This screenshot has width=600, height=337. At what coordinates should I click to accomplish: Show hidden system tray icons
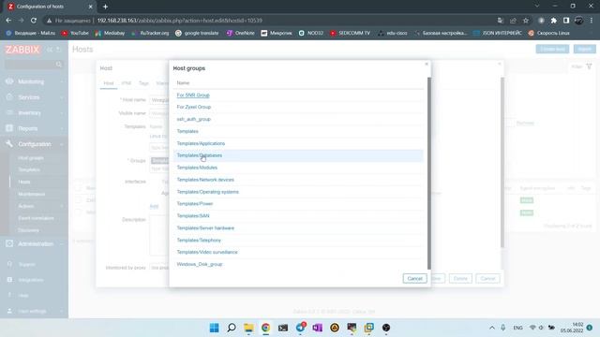[492, 328]
